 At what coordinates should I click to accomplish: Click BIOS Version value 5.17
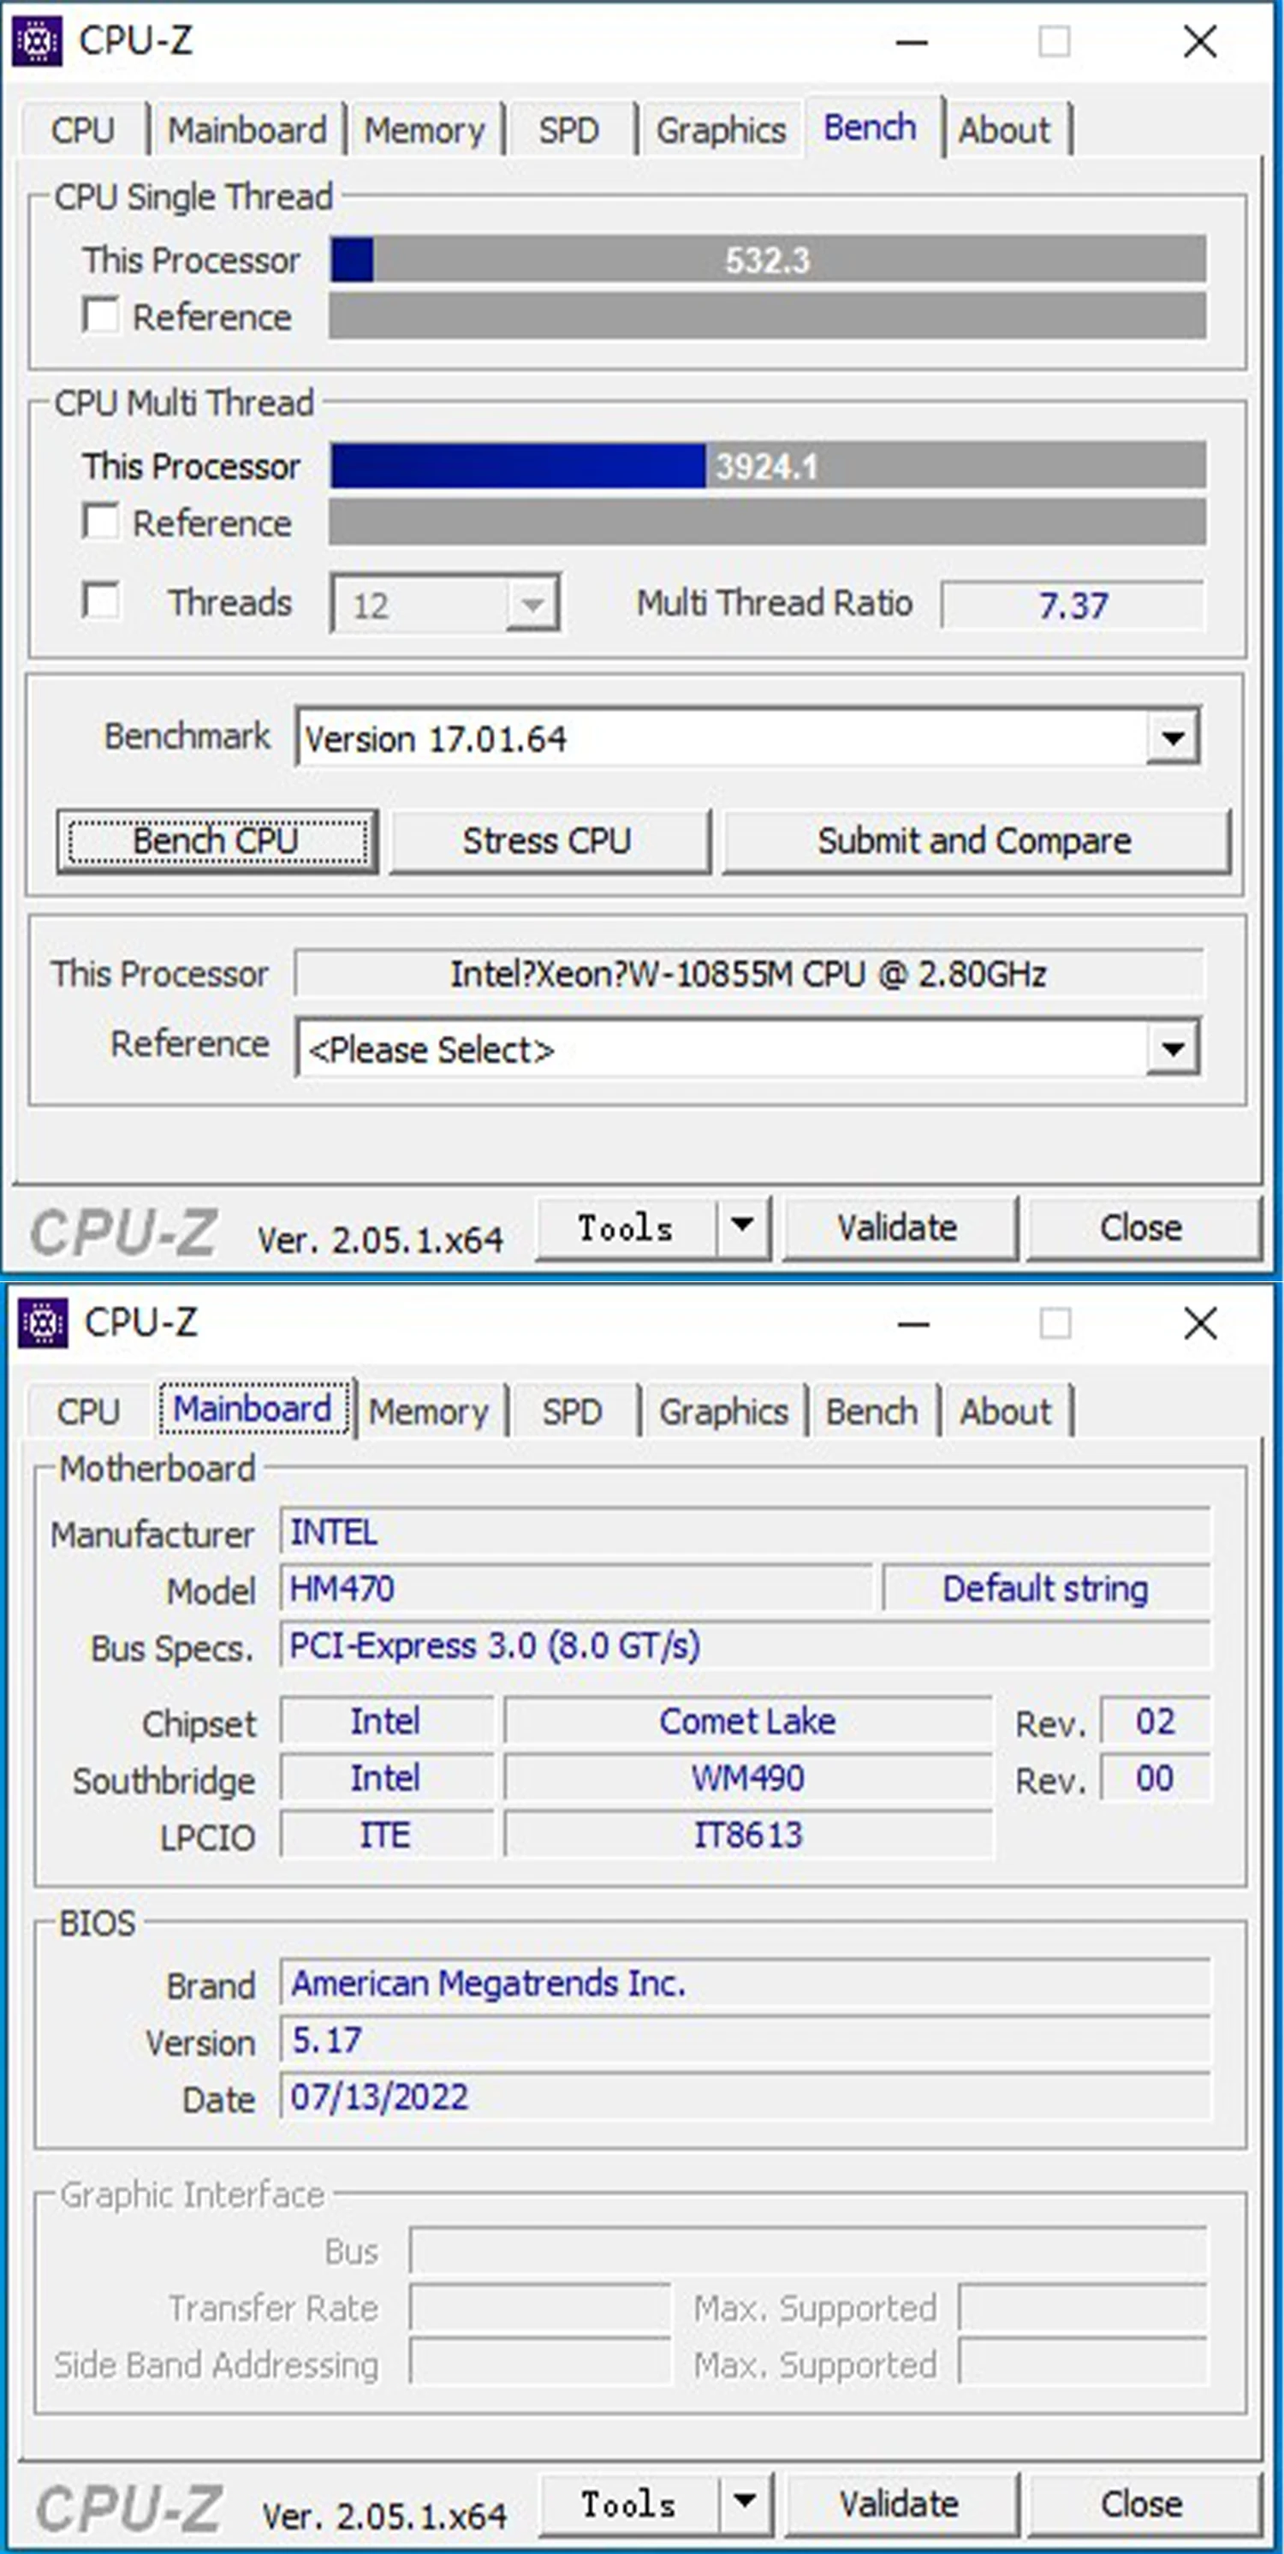click(745, 2039)
